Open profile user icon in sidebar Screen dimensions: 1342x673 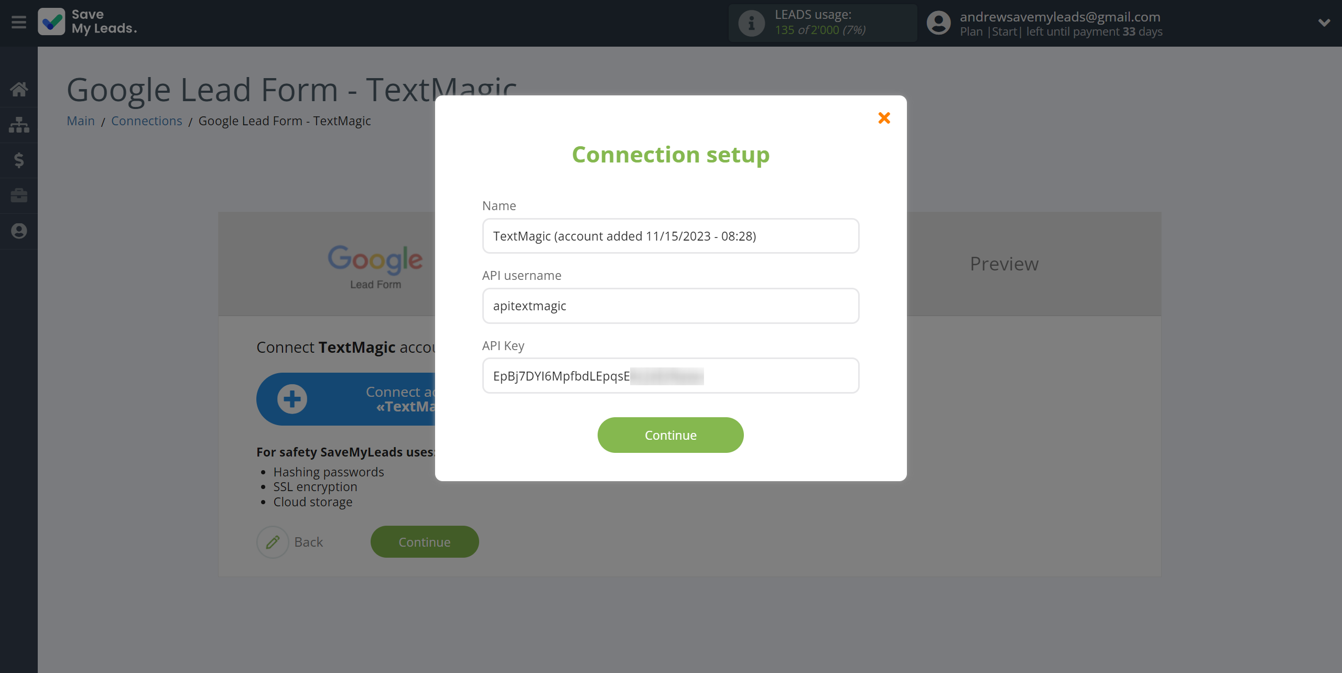coord(19,231)
